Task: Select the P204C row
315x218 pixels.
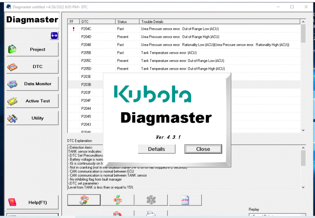Action: pyautogui.click(x=184, y=29)
